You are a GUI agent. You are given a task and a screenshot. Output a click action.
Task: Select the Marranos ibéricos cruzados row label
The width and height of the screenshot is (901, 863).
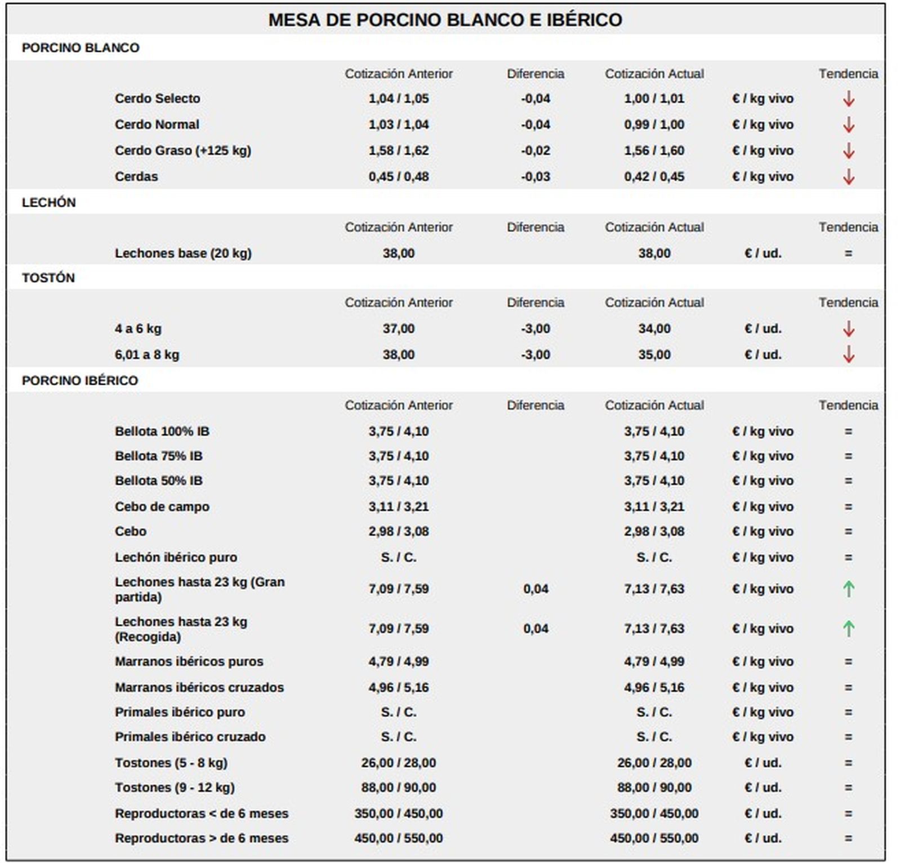tap(199, 687)
